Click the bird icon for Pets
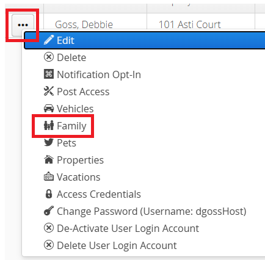This screenshot has width=265, height=260. (49, 142)
